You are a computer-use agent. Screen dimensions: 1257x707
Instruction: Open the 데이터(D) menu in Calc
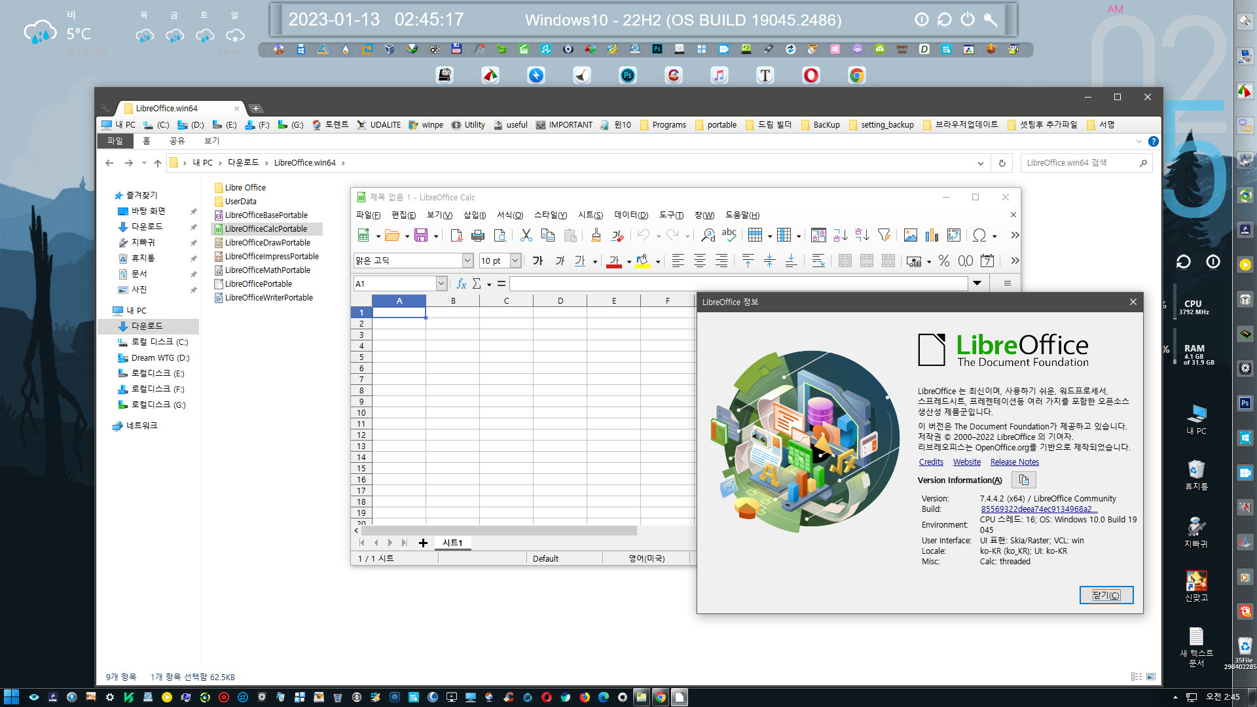pos(631,215)
